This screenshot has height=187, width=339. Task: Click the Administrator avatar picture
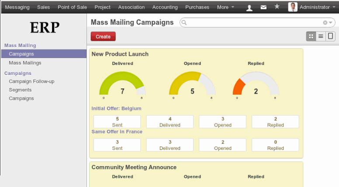coord(293,7)
